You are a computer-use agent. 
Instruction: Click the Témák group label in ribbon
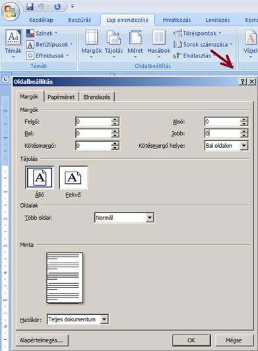click(x=38, y=66)
